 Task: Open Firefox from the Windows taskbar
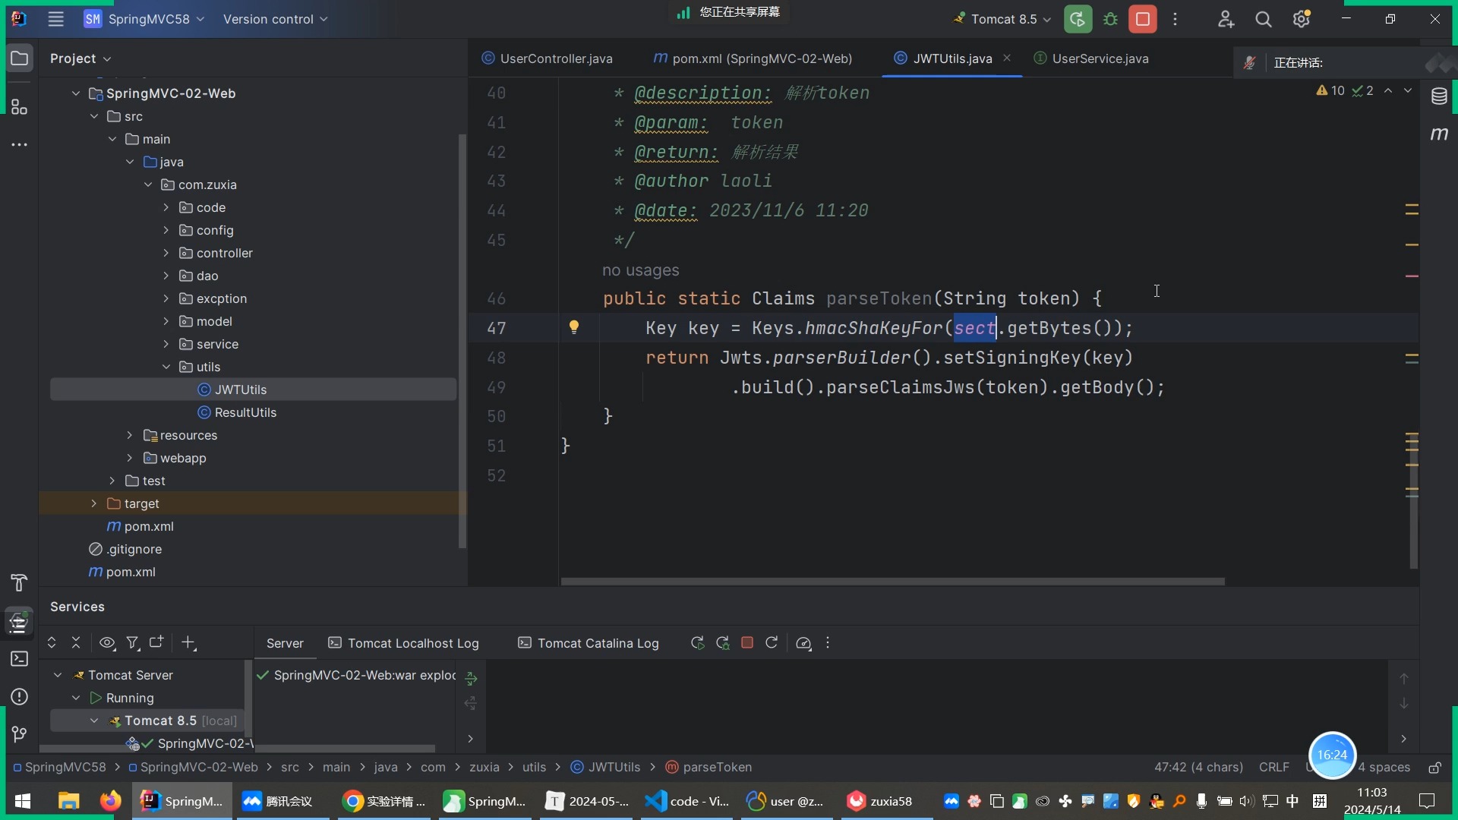[110, 801]
